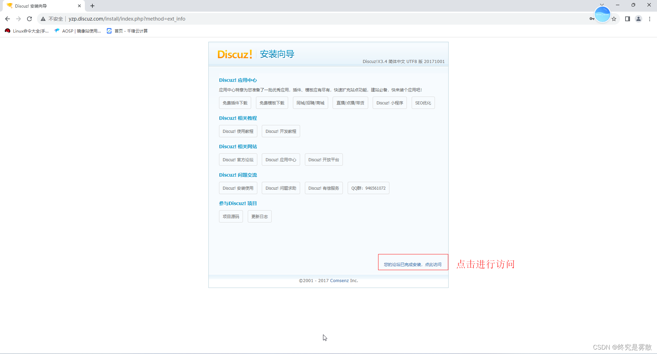This screenshot has height=354, width=657.
Task: Click the Discuz! 问题交流 section heading
Action: tap(238, 175)
